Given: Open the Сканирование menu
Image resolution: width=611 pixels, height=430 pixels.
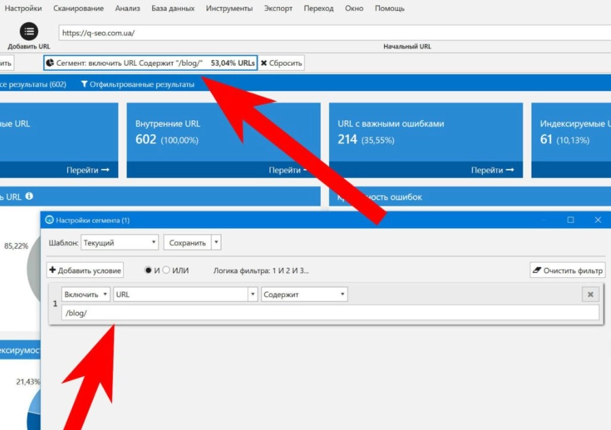Looking at the screenshot, I should click(x=78, y=8).
